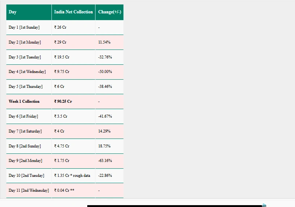The image size is (295, 207).
Task: Select the ₹ 1.35 Cr rough data cell
Action: [x=73, y=176]
